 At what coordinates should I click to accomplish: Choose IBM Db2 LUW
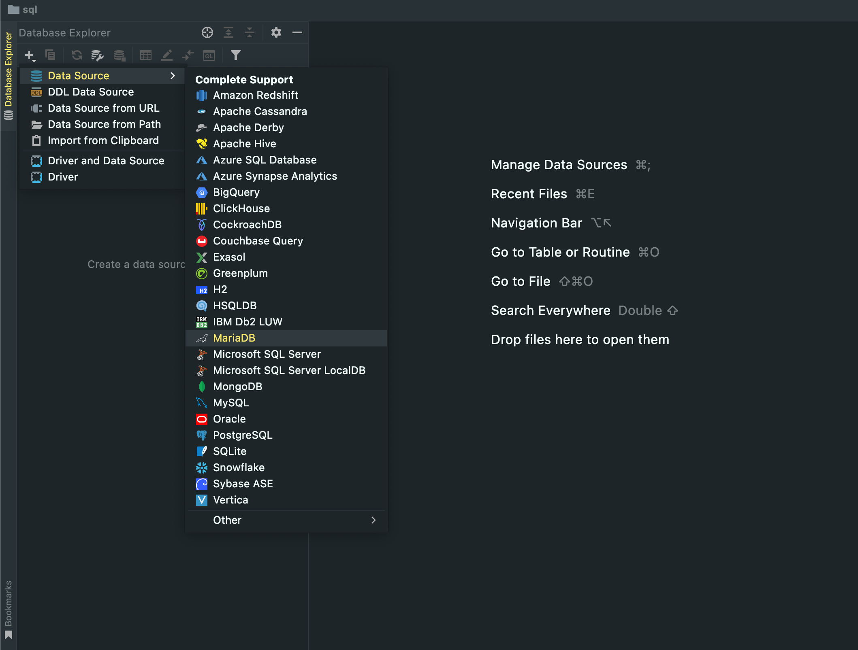286,322
